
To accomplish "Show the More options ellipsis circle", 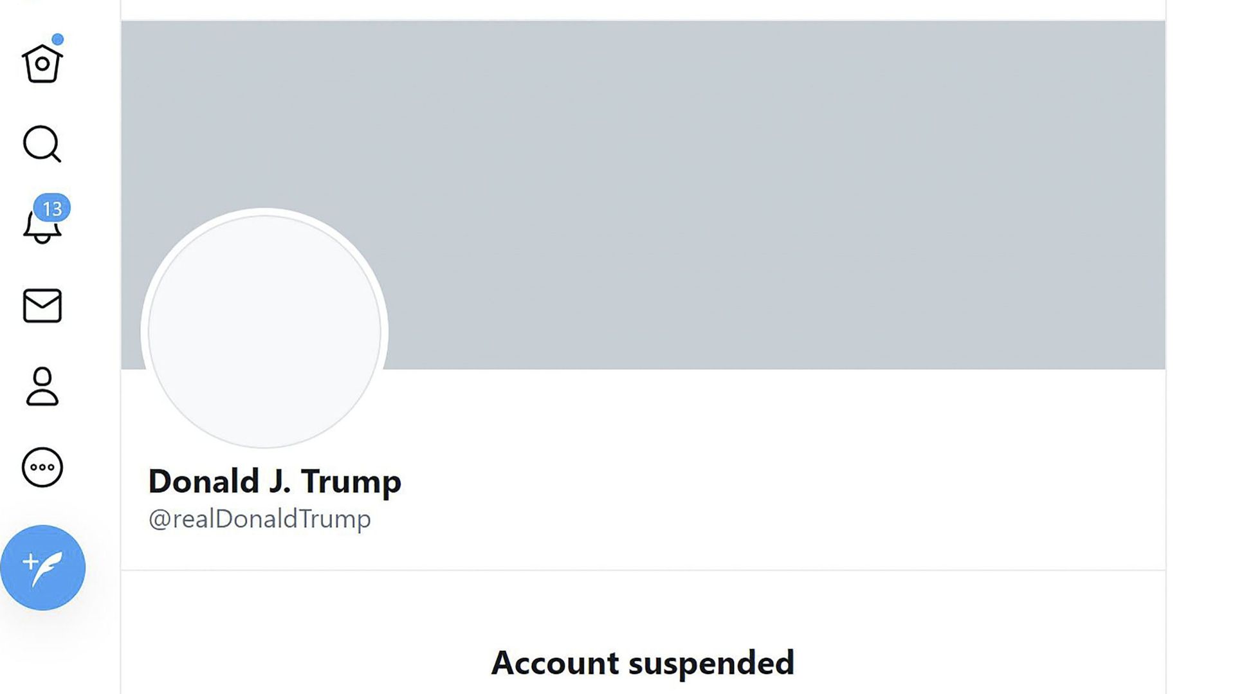I will 42,468.
